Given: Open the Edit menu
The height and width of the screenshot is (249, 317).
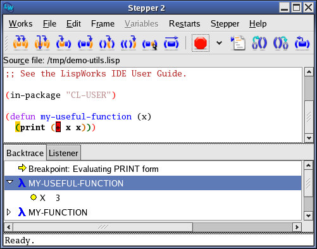Looking at the screenshot, I should click(73, 23).
